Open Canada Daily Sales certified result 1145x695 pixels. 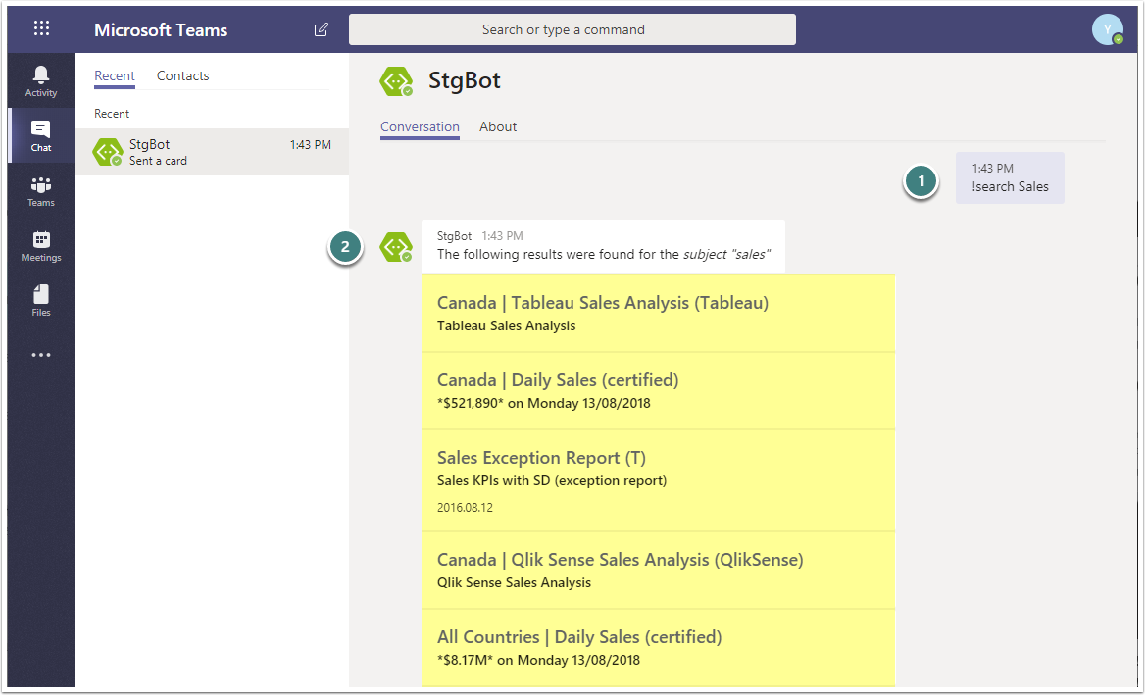(x=558, y=380)
